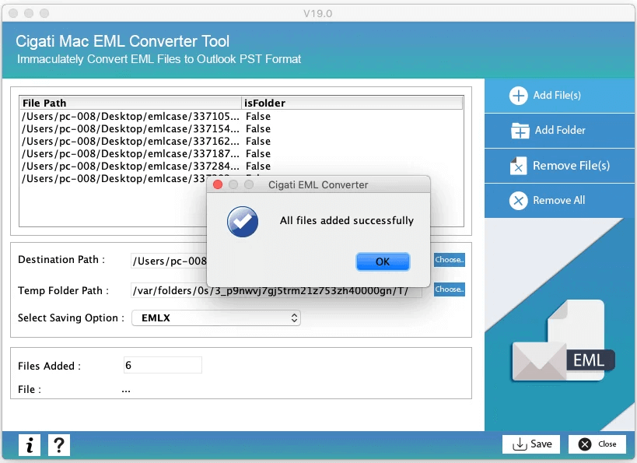This screenshot has height=463, width=637.
Task: Click the Files Added count field
Action: click(x=163, y=365)
